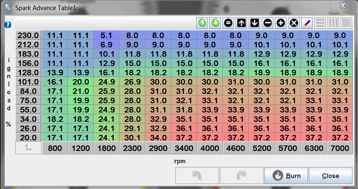Select the 16.1 cell at 101.0 load, 800 rpm
This screenshot has width=358, height=189.
[55, 82]
